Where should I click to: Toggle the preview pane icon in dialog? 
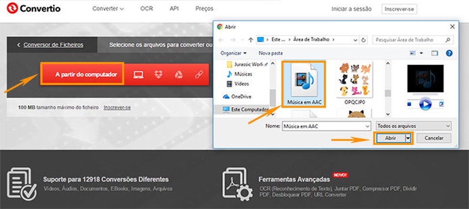[x=434, y=53]
